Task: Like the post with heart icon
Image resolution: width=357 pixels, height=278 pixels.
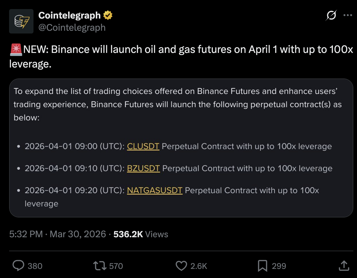Action: pyautogui.click(x=182, y=266)
